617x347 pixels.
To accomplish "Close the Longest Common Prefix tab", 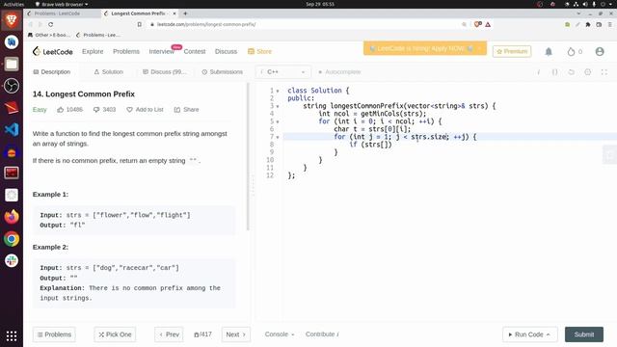I will 174,13.
